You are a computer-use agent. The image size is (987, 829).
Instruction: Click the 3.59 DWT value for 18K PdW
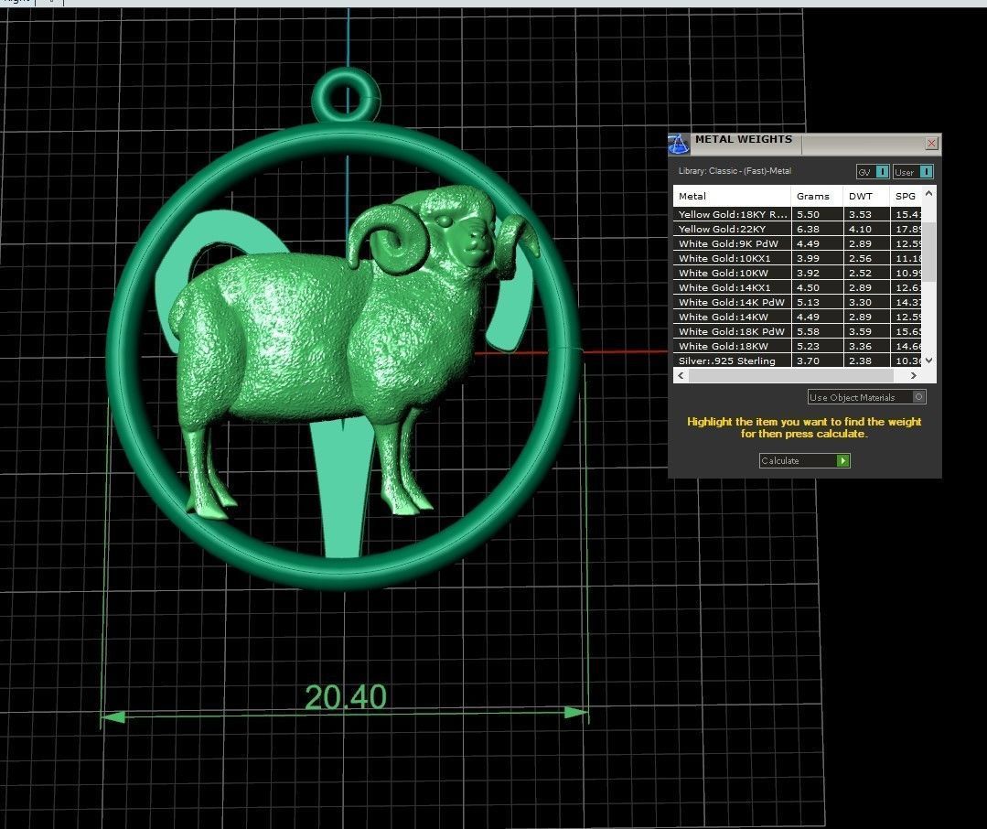pyautogui.click(x=860, y=331)
